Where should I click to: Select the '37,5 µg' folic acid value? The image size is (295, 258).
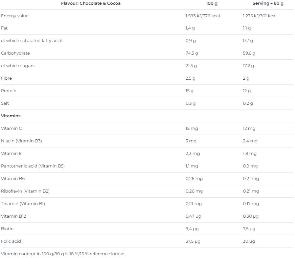click(193, 241)
